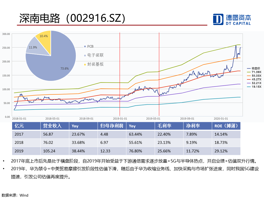Viewport: 264px width, 198px height.
Task: Click the 76.80% Yoy cell
Action: tap(141, 151)
